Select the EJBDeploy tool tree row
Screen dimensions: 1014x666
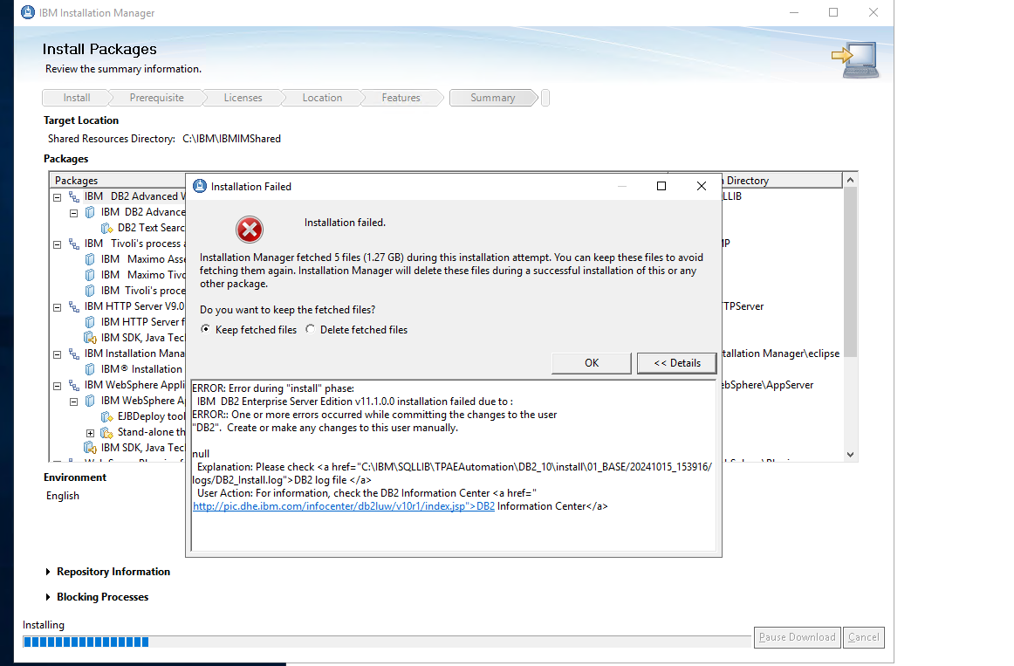pyautogui.click(x=142, y=416)
